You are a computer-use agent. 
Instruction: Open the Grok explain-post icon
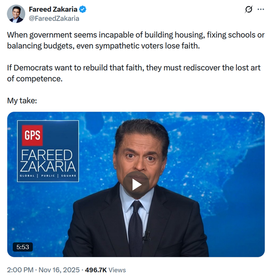(248, 9)
